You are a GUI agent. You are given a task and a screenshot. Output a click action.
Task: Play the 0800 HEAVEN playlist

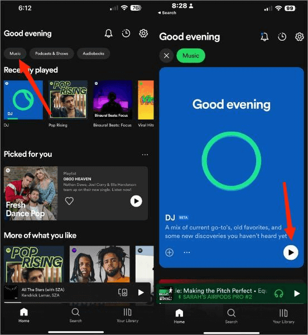click(x=136, y=201)
